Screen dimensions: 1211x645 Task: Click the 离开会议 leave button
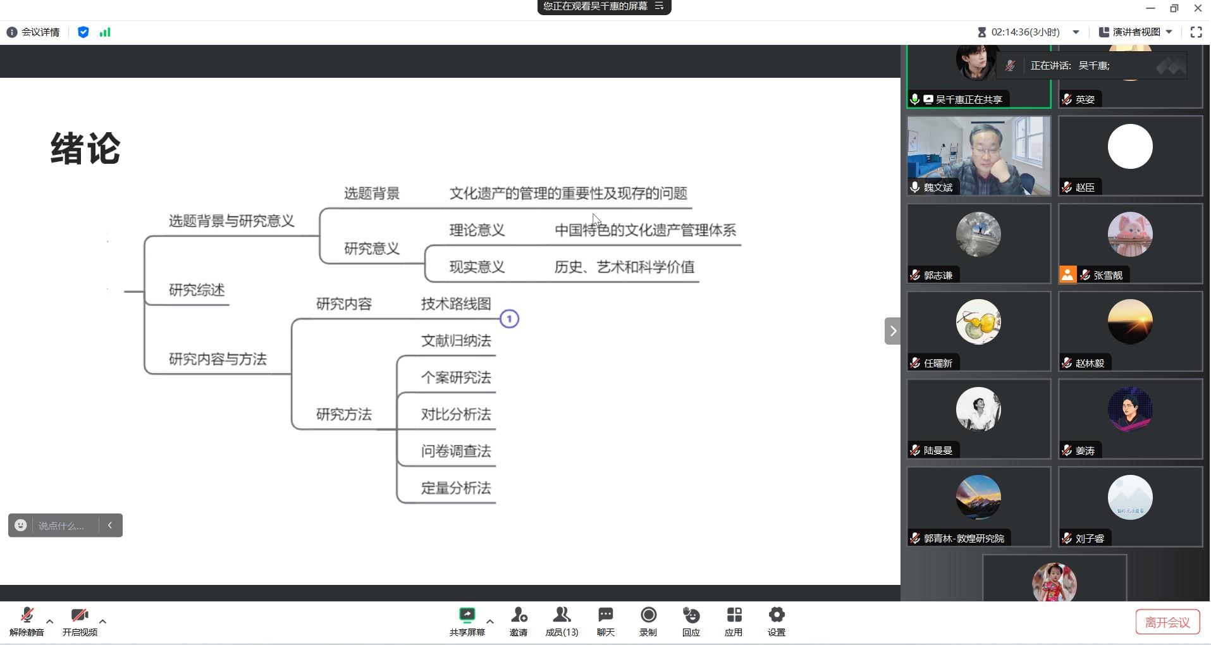(x=1167, y=622)
